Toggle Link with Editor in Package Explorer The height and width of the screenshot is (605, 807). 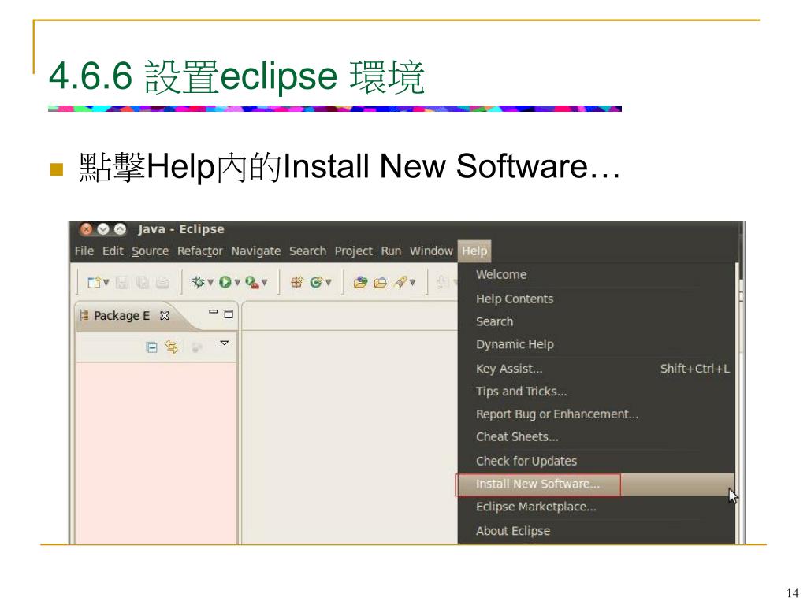[171, 347]
